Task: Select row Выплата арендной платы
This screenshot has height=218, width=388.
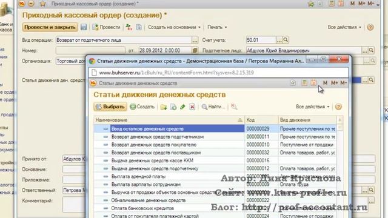Action: [215, 176]
